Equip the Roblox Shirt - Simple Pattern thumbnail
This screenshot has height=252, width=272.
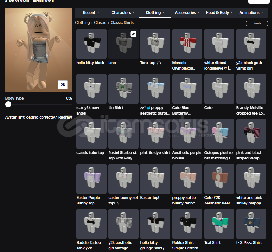(x=187, y=224)
